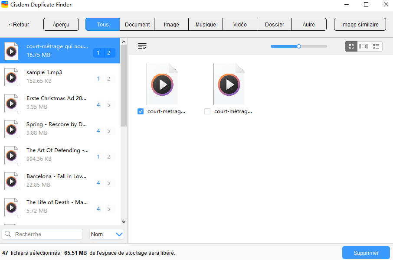The image size is (393, 260).
Task: Open the Nom sort dropdown
Action: (x=107, y=234)
